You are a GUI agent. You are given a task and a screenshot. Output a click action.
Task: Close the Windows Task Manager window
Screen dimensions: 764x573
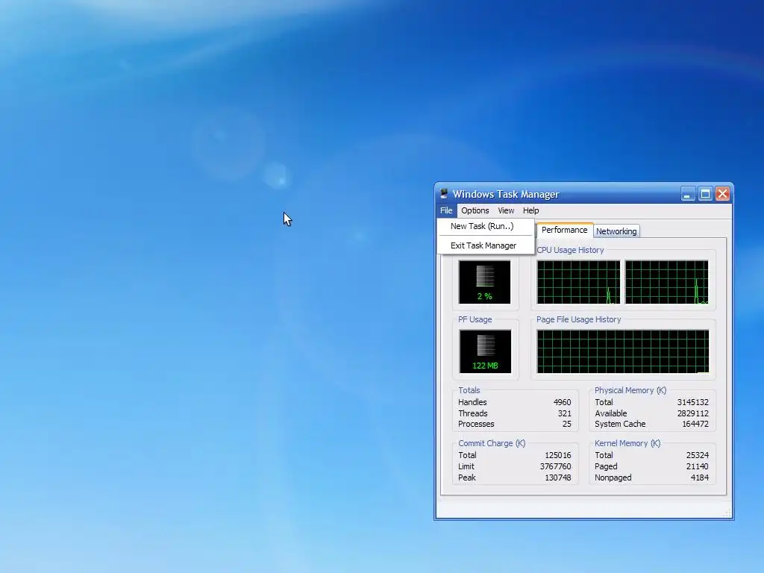tap(722, 194)
